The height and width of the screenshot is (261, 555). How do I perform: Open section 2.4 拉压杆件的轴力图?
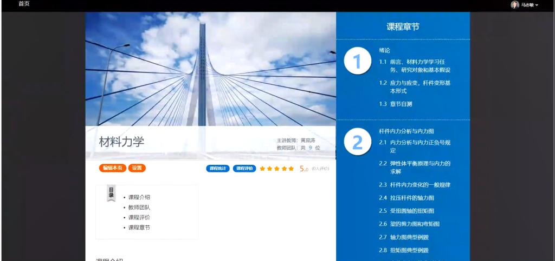pyautogui.click(x=411, y=198)
